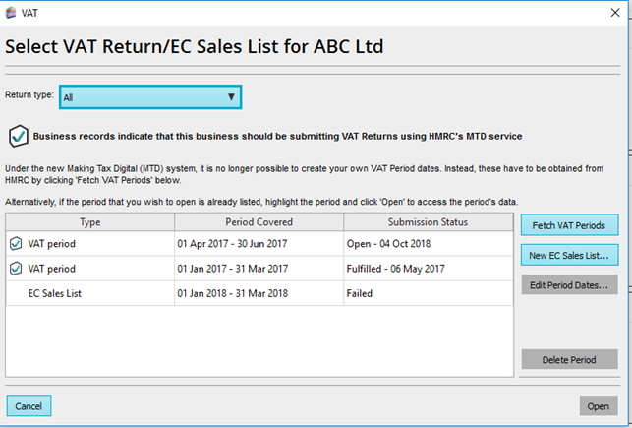The width and height of the screenshot is (632, 428).
Task: Click the Failed submission status cell
Action: click(x=360, y=293)
